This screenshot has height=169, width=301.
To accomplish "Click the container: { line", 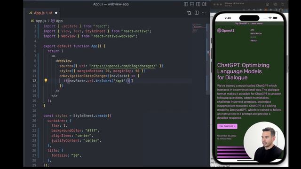I will pyautogui.click(x=59, y=121).
